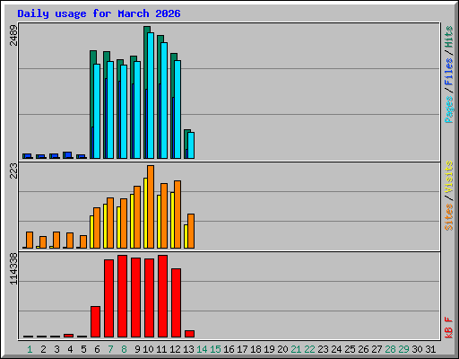Viewport: 459px width, 359px height.
Task: Click the red KB bar for day 10
Action: [150, 298]
